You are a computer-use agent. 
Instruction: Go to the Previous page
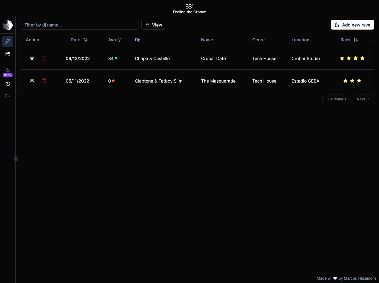(x=336, y=99)
